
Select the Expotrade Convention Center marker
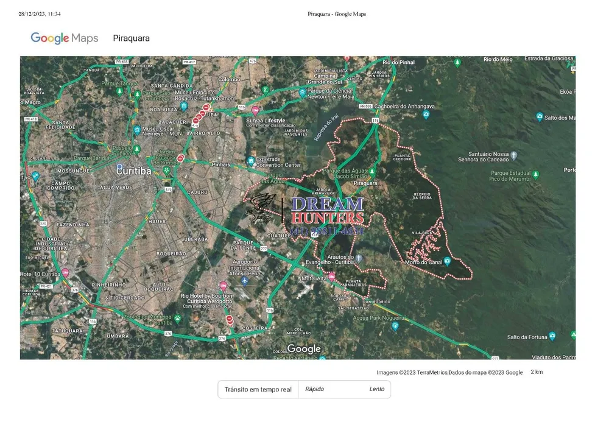point(251,161)
